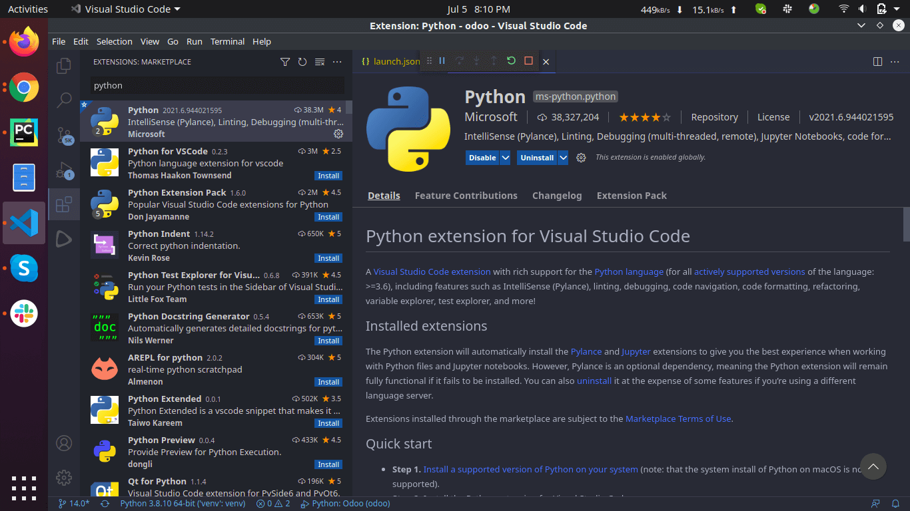This screenshot has width=910, height=511.
Task: Open the Run and Debug view
Action: 64,170
